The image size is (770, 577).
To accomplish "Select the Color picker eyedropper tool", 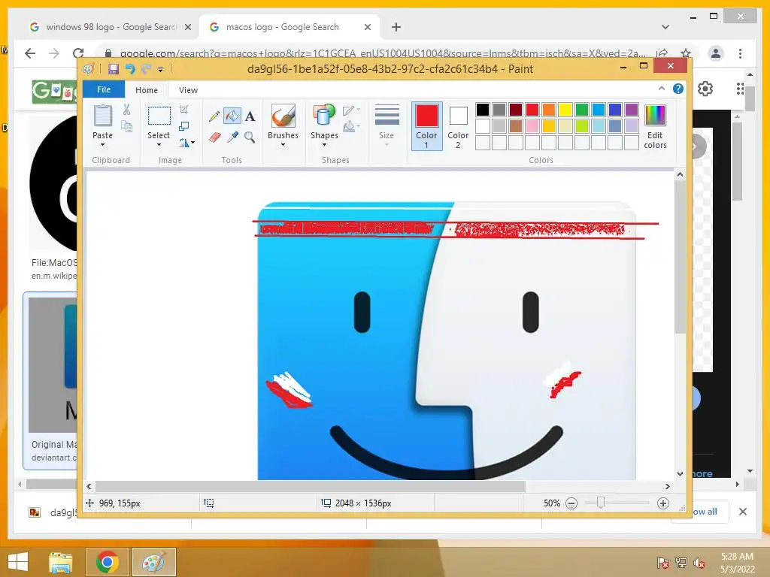I will [x=232, y=137].
